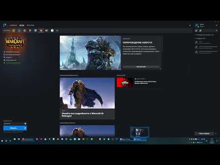Select the StarCraft II game icon
This screenshot has width=220, height=165.
(35, 31)
